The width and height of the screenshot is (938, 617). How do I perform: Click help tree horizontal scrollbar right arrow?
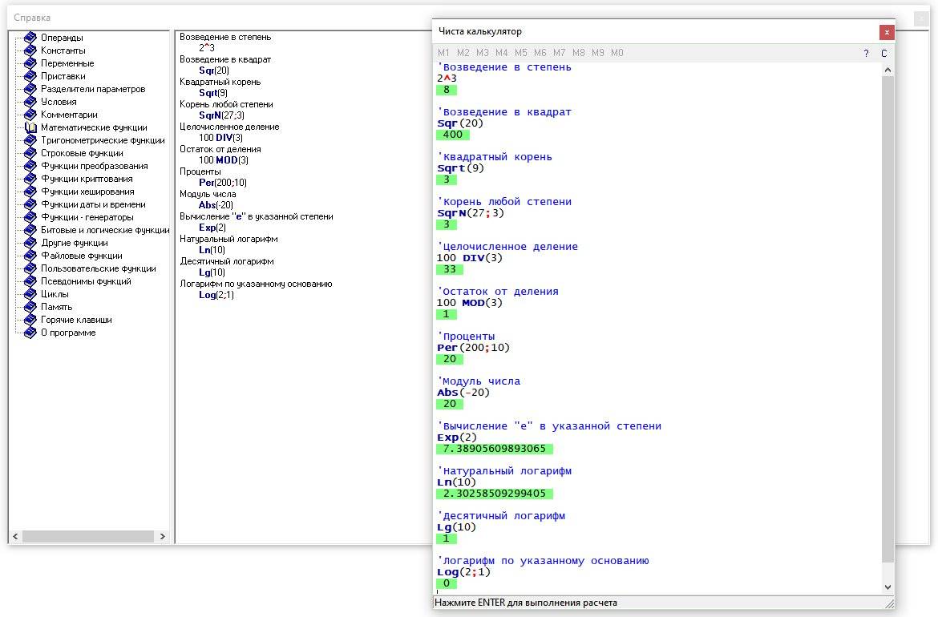pos(163,536)
